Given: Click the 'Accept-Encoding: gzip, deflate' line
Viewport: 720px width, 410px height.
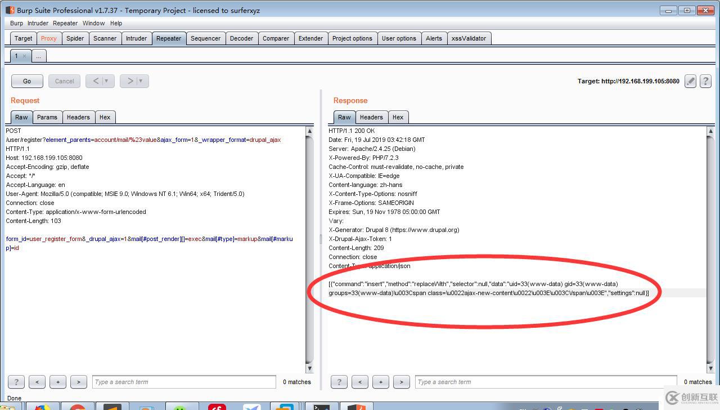Looking at the screenshot, I should 47,167.
